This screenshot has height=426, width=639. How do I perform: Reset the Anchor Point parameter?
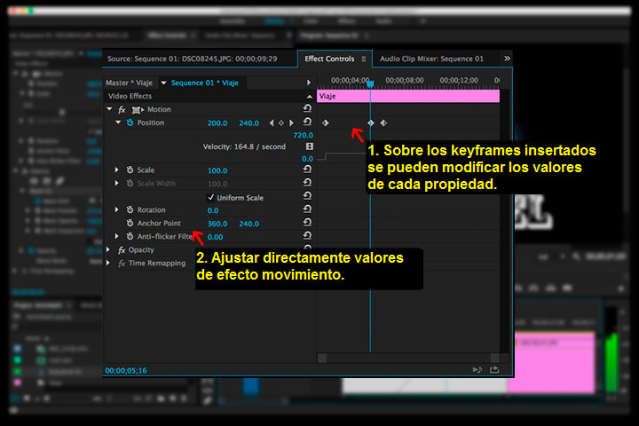[307, 223]
